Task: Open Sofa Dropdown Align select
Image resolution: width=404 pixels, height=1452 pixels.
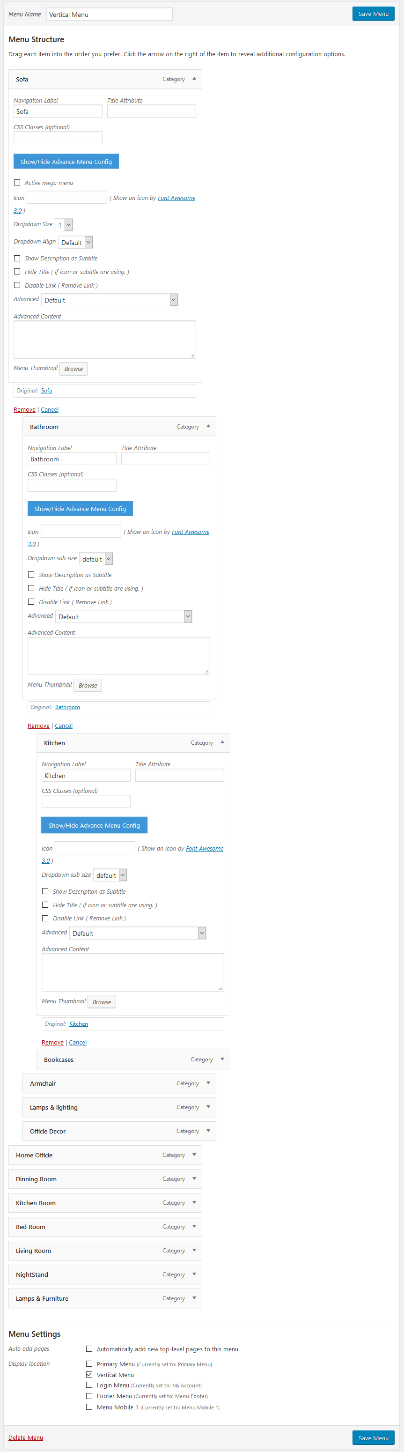Action: pos(76,242)
